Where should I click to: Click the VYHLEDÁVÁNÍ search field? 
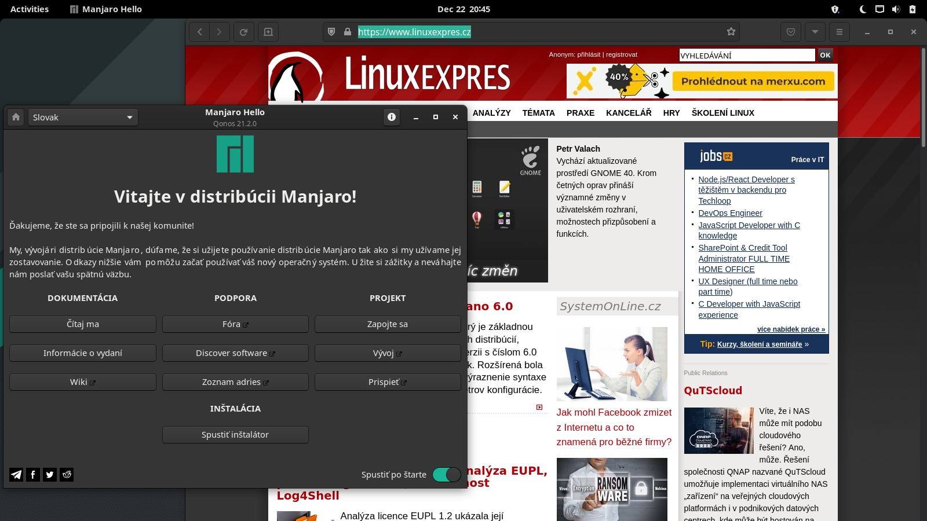[746, 56]
